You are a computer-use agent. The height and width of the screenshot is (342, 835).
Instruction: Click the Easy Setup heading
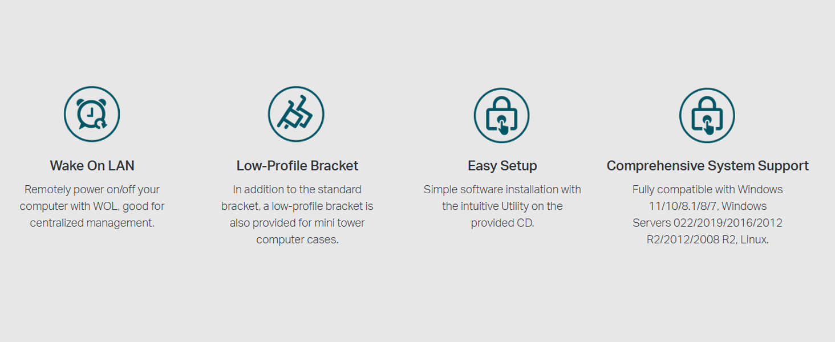pyautogui.click(x=502, y=166)
